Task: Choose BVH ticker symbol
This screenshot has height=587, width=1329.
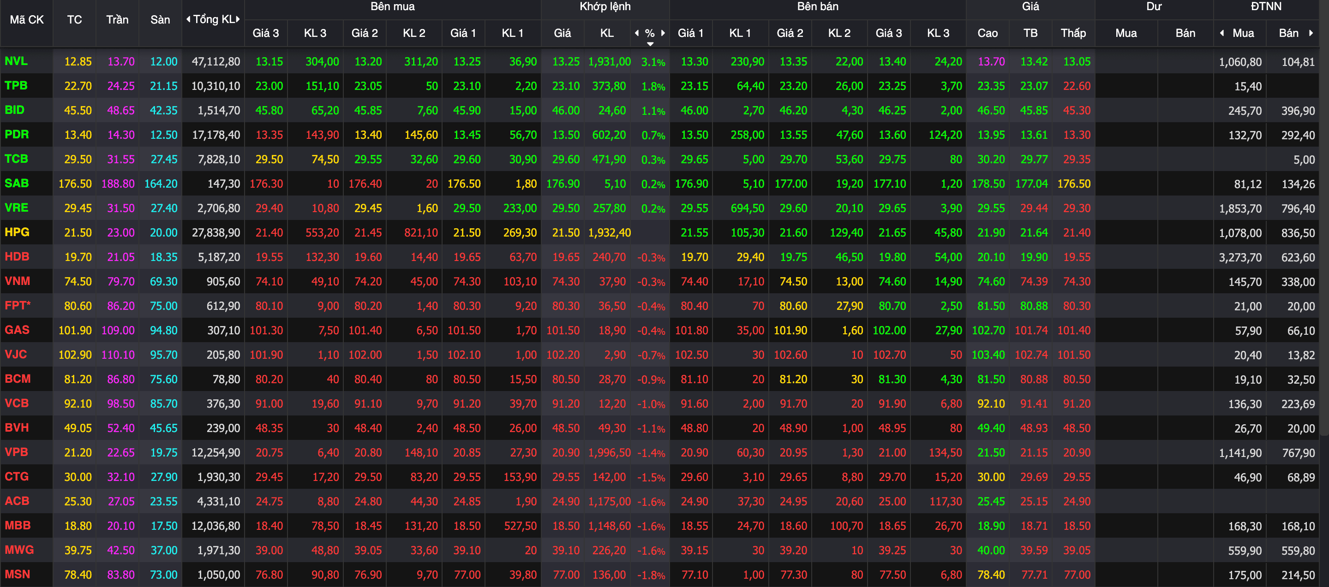Action: [17, 428]
